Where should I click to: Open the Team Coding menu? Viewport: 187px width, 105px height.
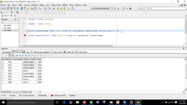pos(56,5)
